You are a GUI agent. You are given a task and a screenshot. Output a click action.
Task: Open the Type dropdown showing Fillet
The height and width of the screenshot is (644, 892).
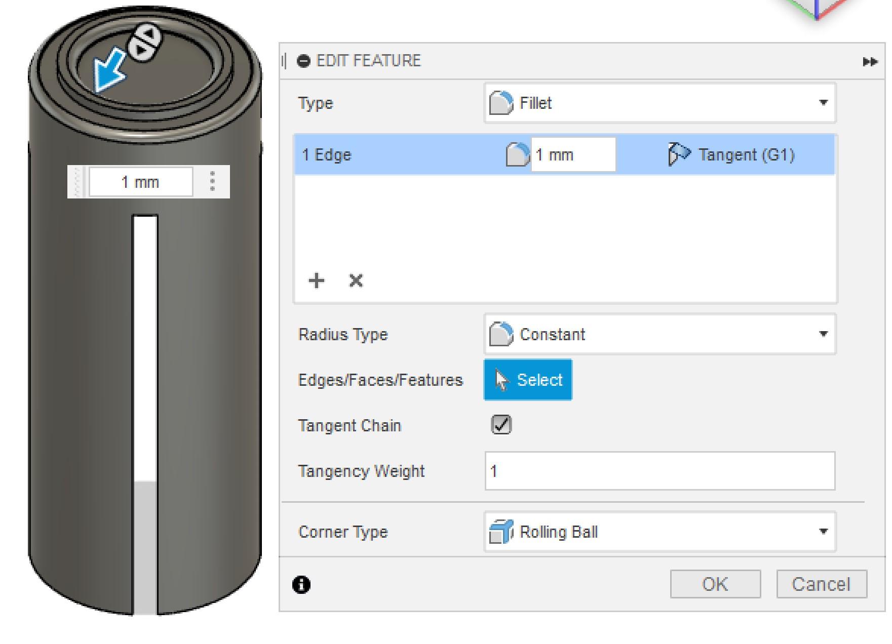point(660,103)
